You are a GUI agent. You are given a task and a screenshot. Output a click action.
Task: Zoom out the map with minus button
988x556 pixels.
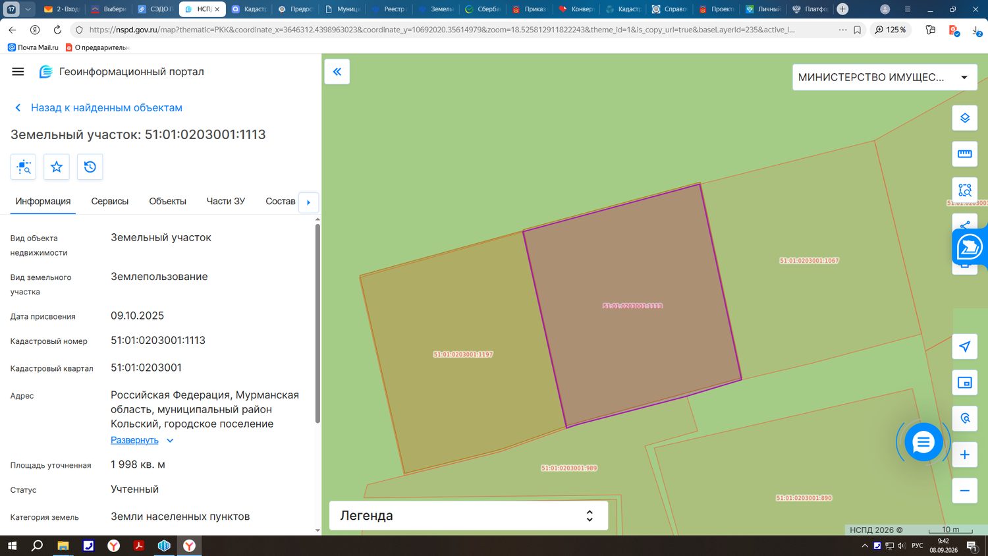(x=965, y=491)
